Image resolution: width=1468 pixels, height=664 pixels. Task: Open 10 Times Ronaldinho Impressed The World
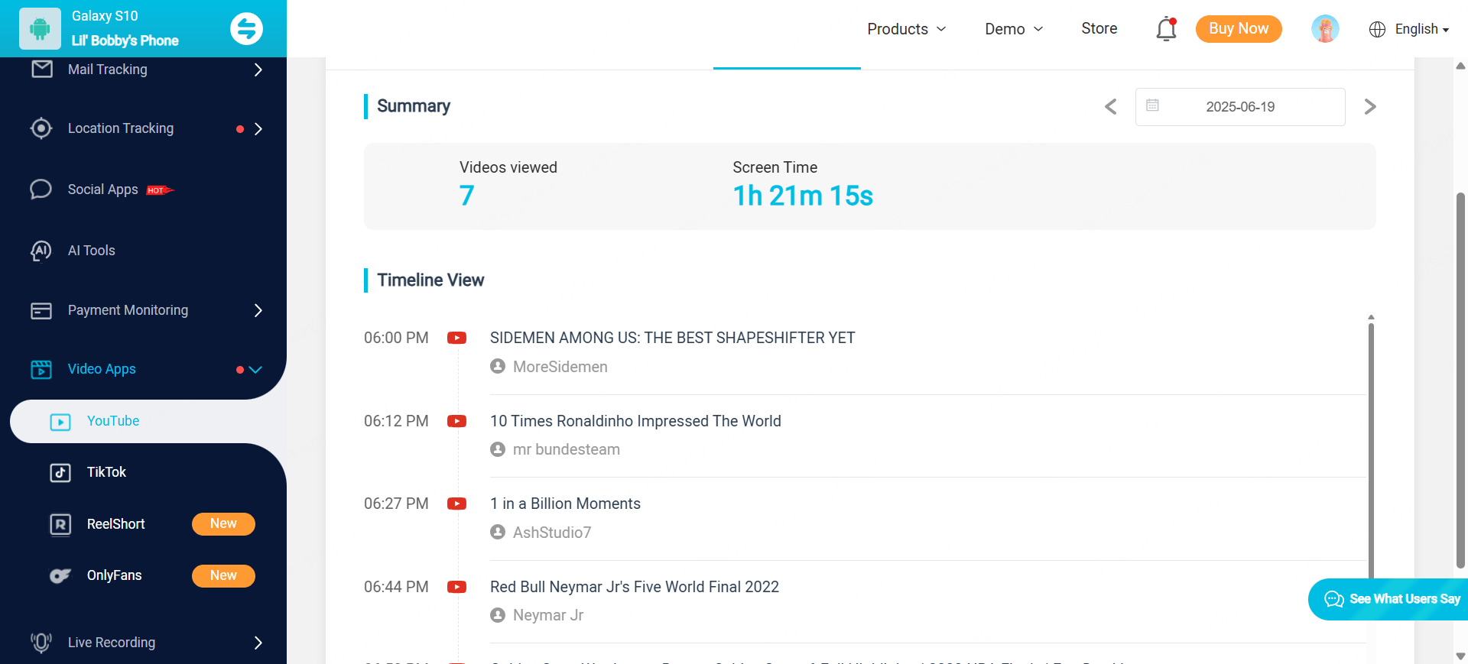[635, 421]
